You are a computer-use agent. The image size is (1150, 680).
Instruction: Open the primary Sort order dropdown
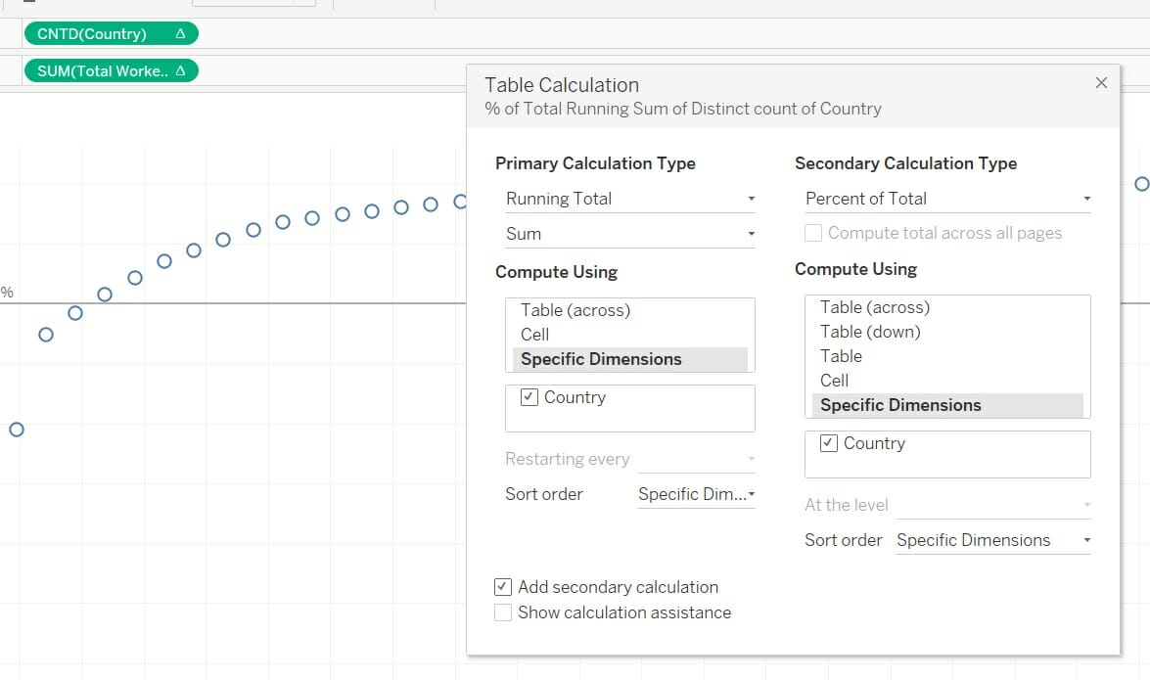tap(696, 494)
